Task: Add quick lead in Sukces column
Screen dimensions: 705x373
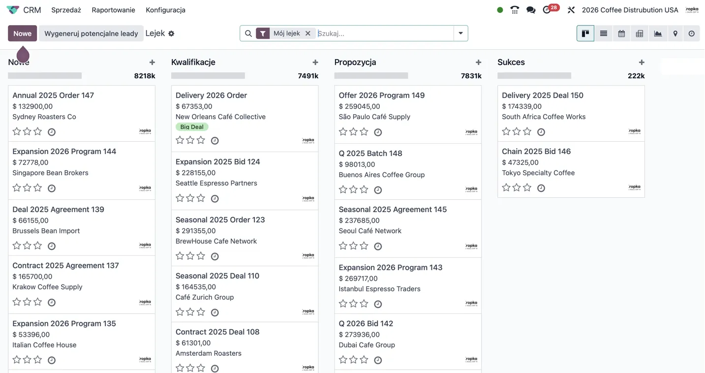Action: point(642,62)
